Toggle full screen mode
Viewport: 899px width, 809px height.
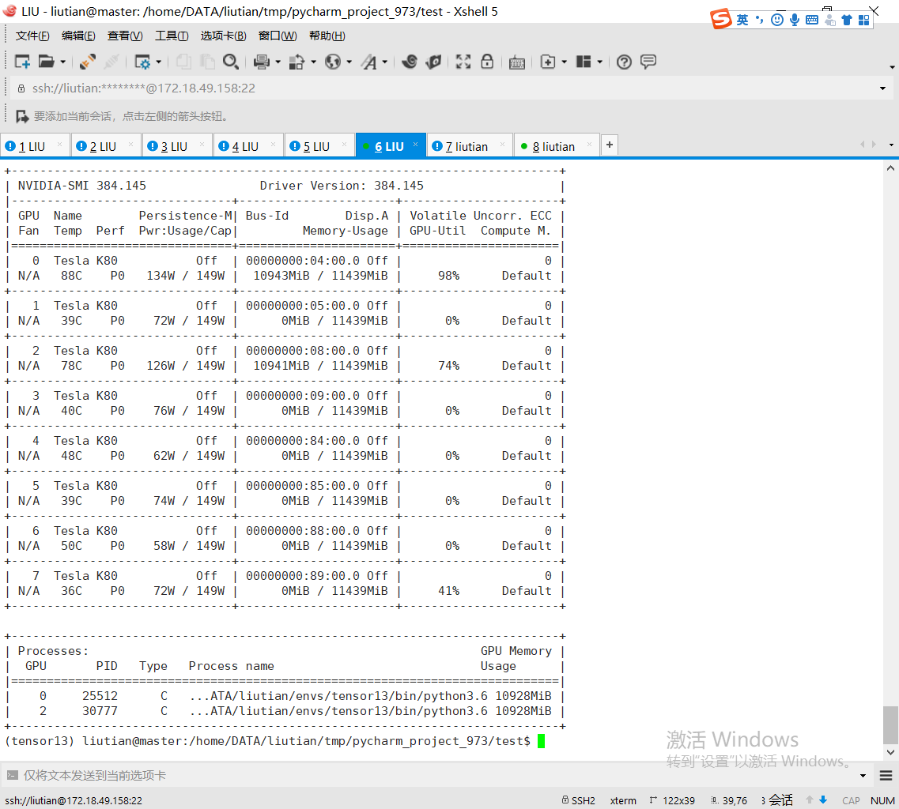463,61
